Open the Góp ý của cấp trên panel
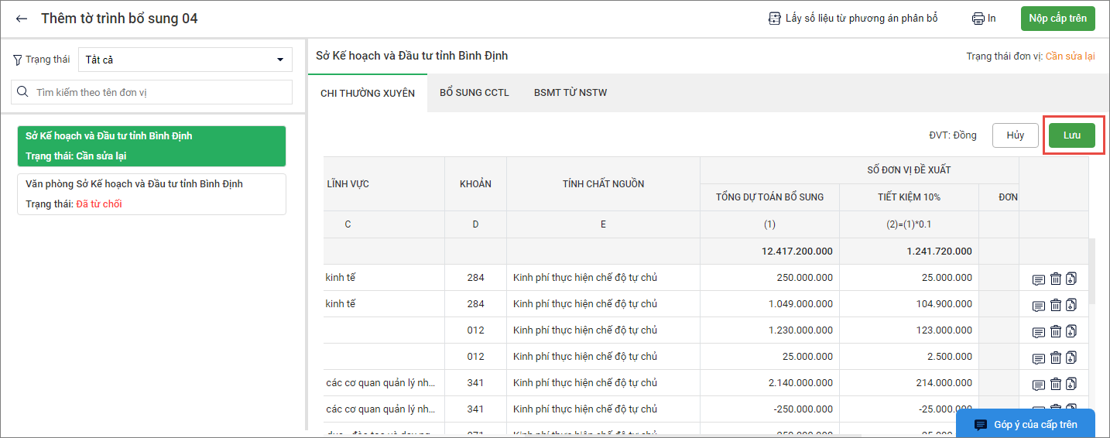Viewport: 1110px width, 438px height. 1025,424
